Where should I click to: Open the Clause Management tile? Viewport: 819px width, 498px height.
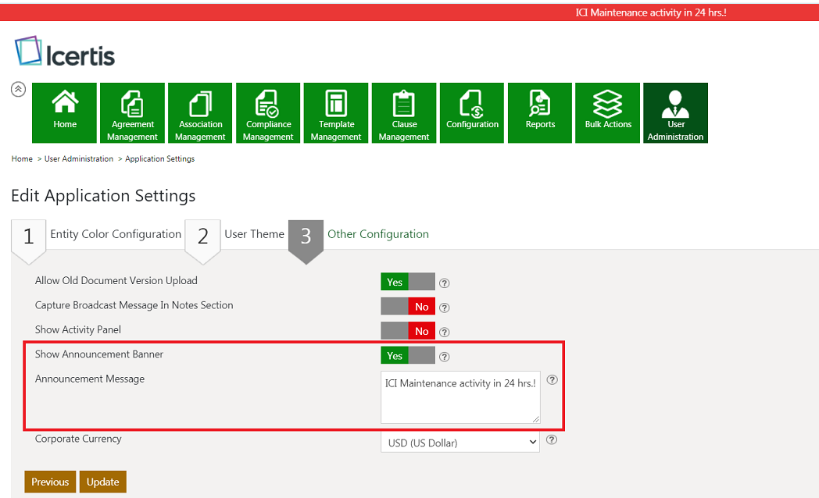click(404, 112)
